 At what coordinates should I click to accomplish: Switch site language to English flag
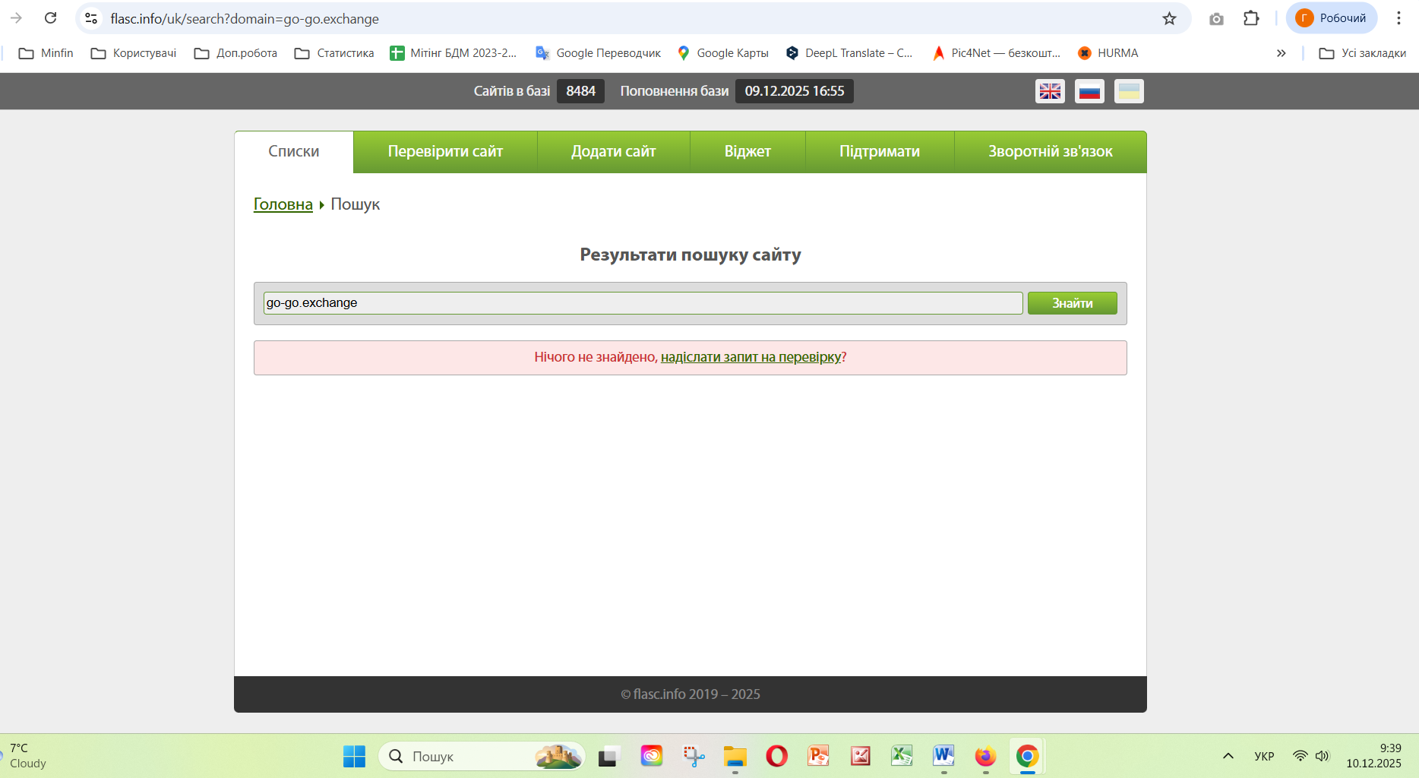pyautogui.click(x=1050, y=91)
